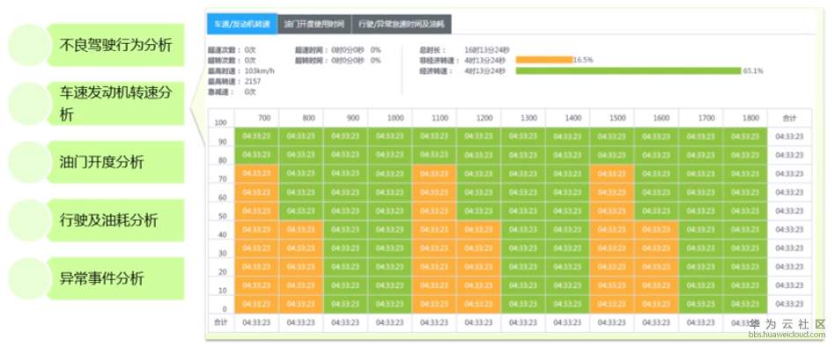The image size is (835, 347).
Task: Click the 1600 column header
Action: coord(656,118)
